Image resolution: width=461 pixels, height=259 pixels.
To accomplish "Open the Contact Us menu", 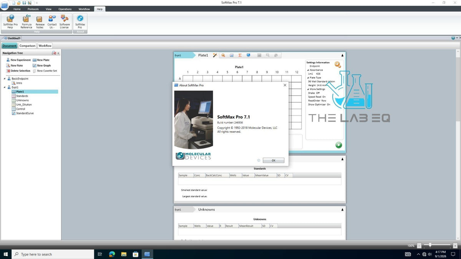I will (52, 21).
